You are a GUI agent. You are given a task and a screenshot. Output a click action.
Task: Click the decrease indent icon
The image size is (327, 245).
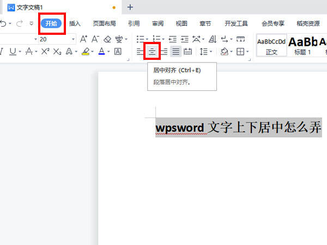(x=173, y=39)
